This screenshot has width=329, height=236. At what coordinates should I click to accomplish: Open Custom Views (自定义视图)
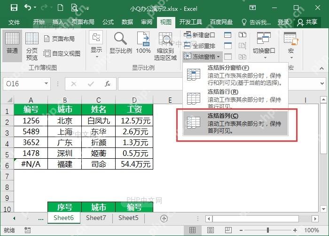click(x=62, y=53)
